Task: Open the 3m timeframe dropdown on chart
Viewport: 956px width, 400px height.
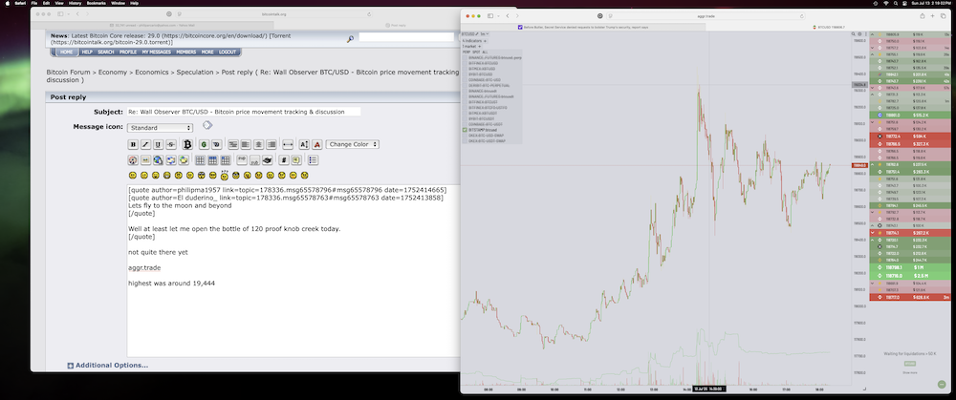Action: coord(484,34)
